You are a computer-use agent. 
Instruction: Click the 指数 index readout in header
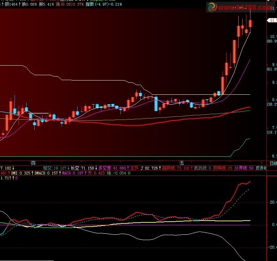pyautogui.click(x=104, y=4)
